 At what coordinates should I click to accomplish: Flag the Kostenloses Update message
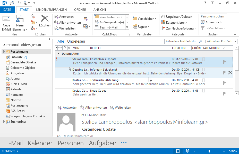pos(225,62)
